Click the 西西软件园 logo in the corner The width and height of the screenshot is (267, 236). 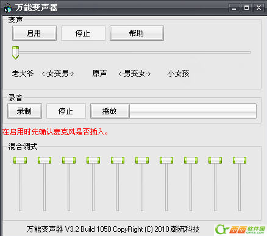tap(240, 229)
